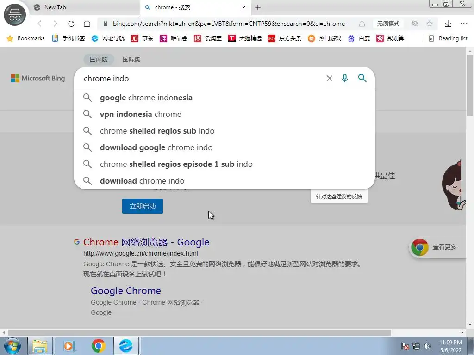Clear the search box with the X icon

tap(330, 78)
